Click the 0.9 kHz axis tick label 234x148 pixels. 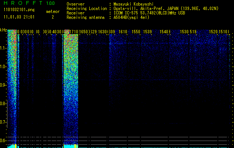(3, 85)
